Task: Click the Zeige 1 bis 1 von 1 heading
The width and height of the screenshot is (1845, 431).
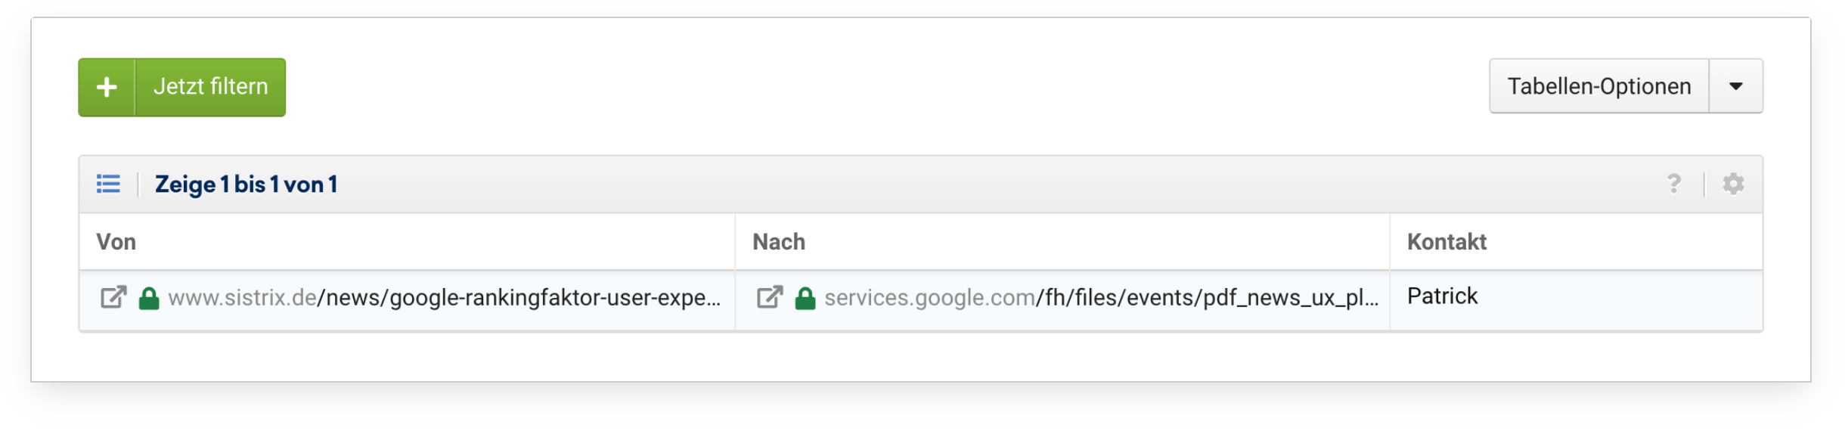Action: pos(247,184)
